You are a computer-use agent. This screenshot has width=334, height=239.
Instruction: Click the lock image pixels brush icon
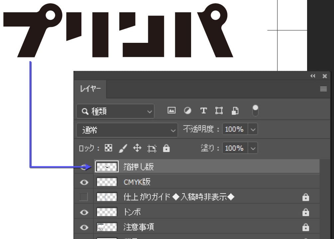[123, 148]
